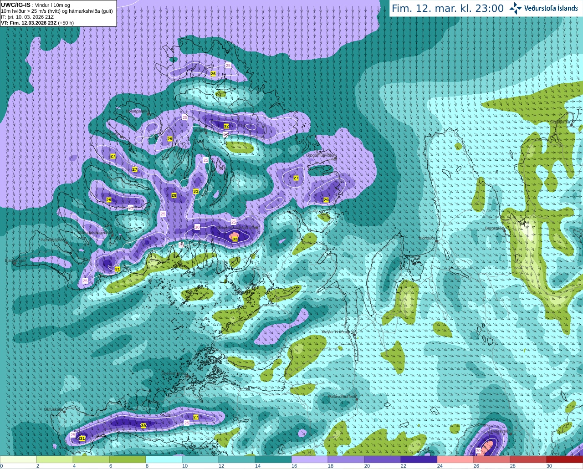Click the Stykkishólmur station label
Screen dimensions: 583x469
coord(174,373)
